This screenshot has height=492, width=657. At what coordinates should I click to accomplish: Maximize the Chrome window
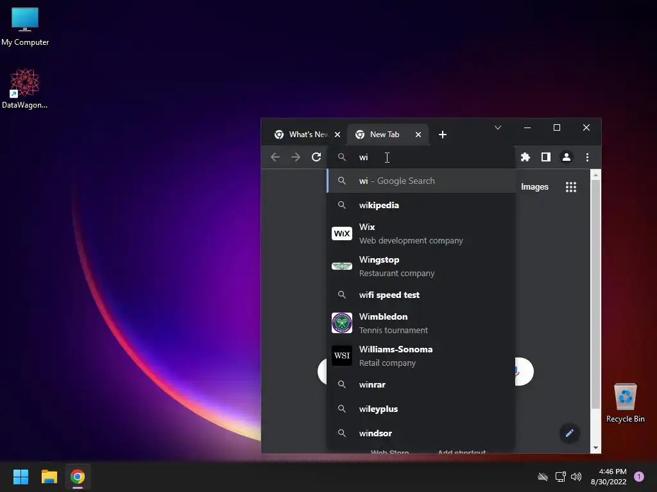click(557, 127)
